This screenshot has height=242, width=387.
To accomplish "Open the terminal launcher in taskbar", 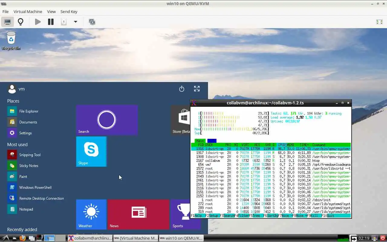I will (x=40, y=238).
